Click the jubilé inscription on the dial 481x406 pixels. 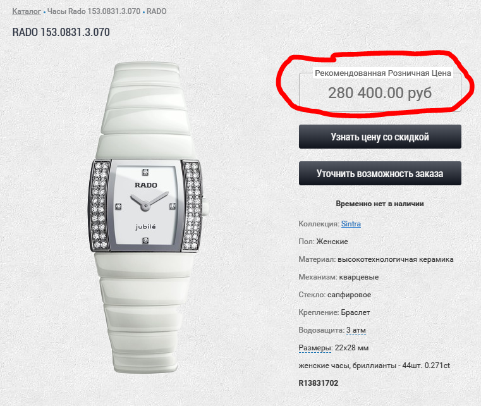pyautogui.click(x=146, y=227)
